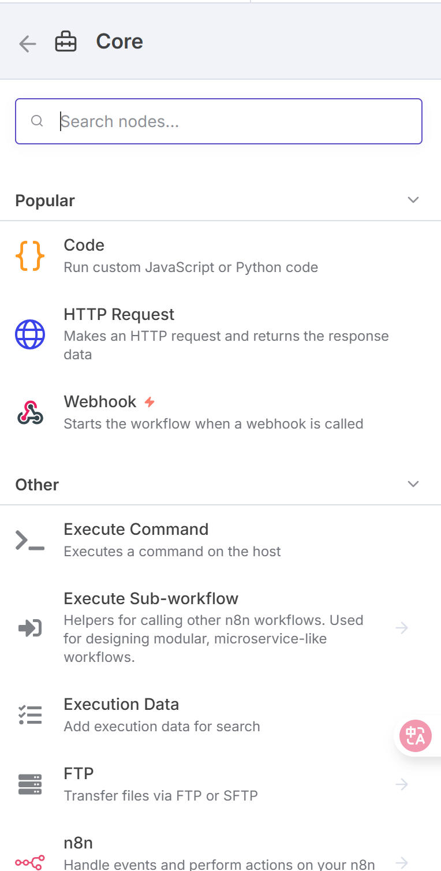Open Execute Sub-workflow arrow for more options
This screenshot has width=441, height=871.
pyautogui.click(x=402, y=628)
